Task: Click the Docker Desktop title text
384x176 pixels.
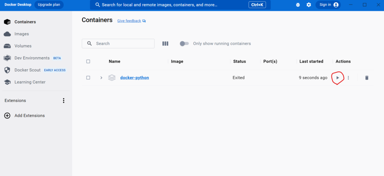Action: 18,4
